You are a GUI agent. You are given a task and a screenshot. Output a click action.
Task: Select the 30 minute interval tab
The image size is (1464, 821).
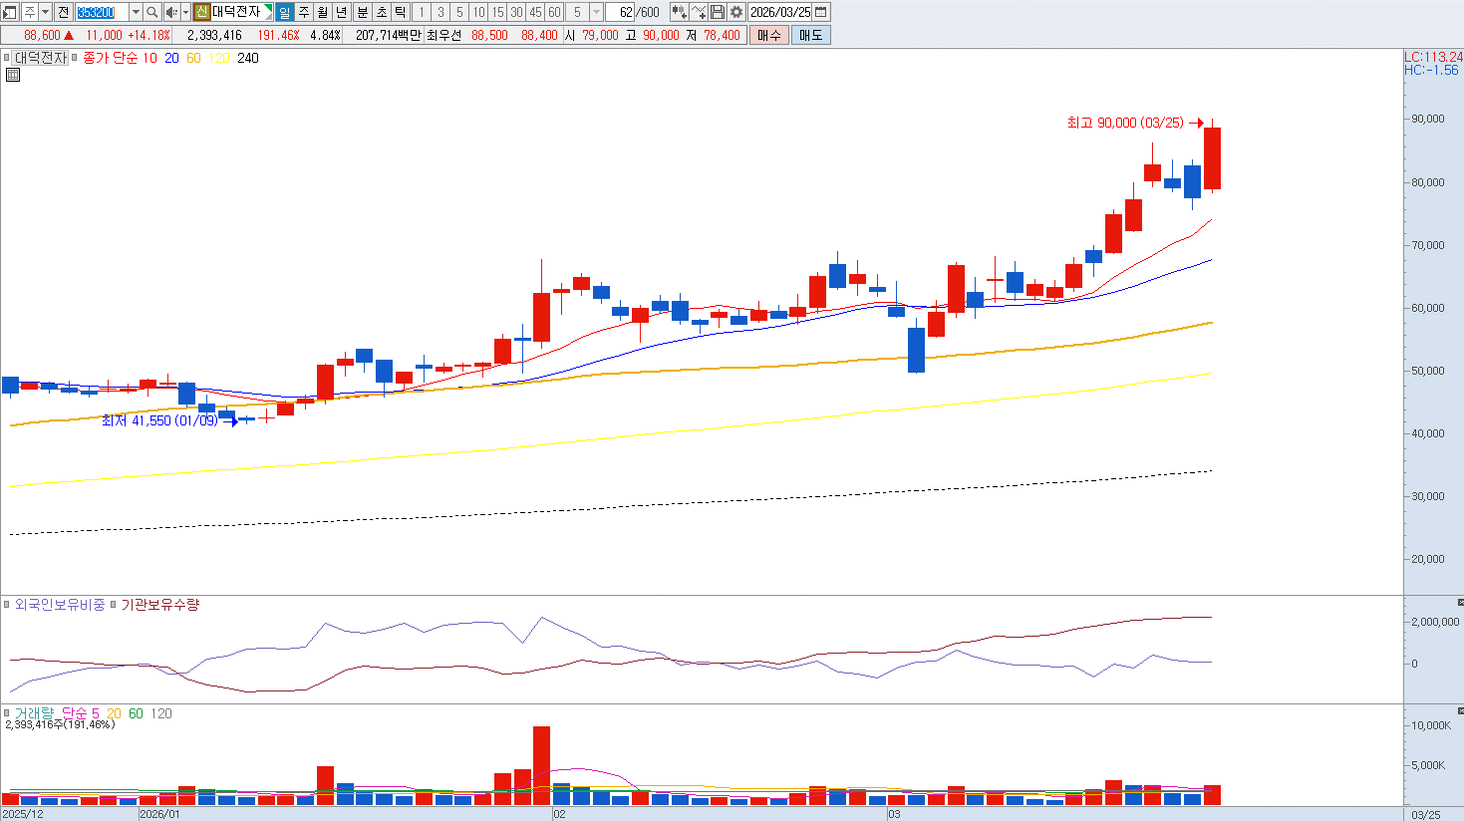[x=516, y=12]
